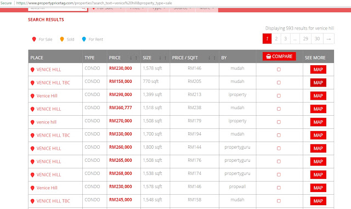Go to next results page arrow

pyautogui.click(x=329, y=39)
